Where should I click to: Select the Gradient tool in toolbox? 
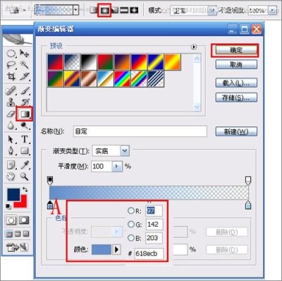coord(25,114)
